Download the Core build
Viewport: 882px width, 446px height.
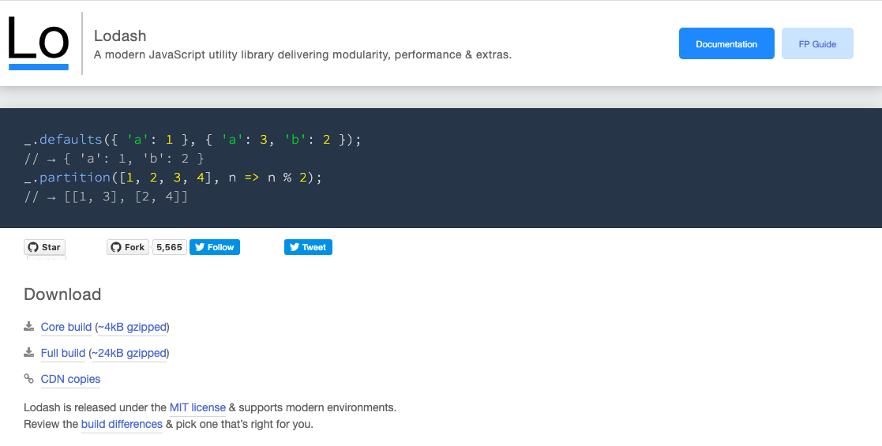(x=66, y=327)
